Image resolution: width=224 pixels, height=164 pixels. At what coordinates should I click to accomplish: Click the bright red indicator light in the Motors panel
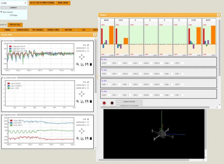pyautogui.click(x=104, y=103)
